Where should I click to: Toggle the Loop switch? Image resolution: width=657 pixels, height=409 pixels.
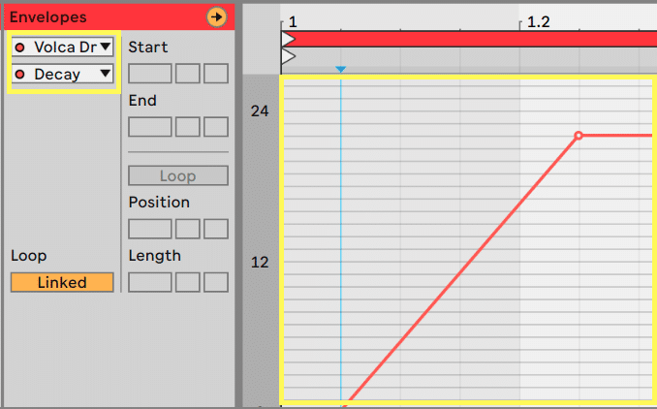click(178, 175)
